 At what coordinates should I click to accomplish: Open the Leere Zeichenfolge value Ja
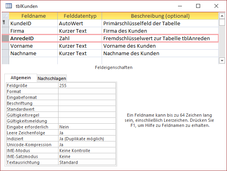click(x=87, y=133)
